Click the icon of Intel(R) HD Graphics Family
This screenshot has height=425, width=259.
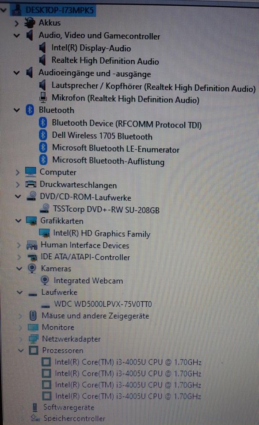44,233
